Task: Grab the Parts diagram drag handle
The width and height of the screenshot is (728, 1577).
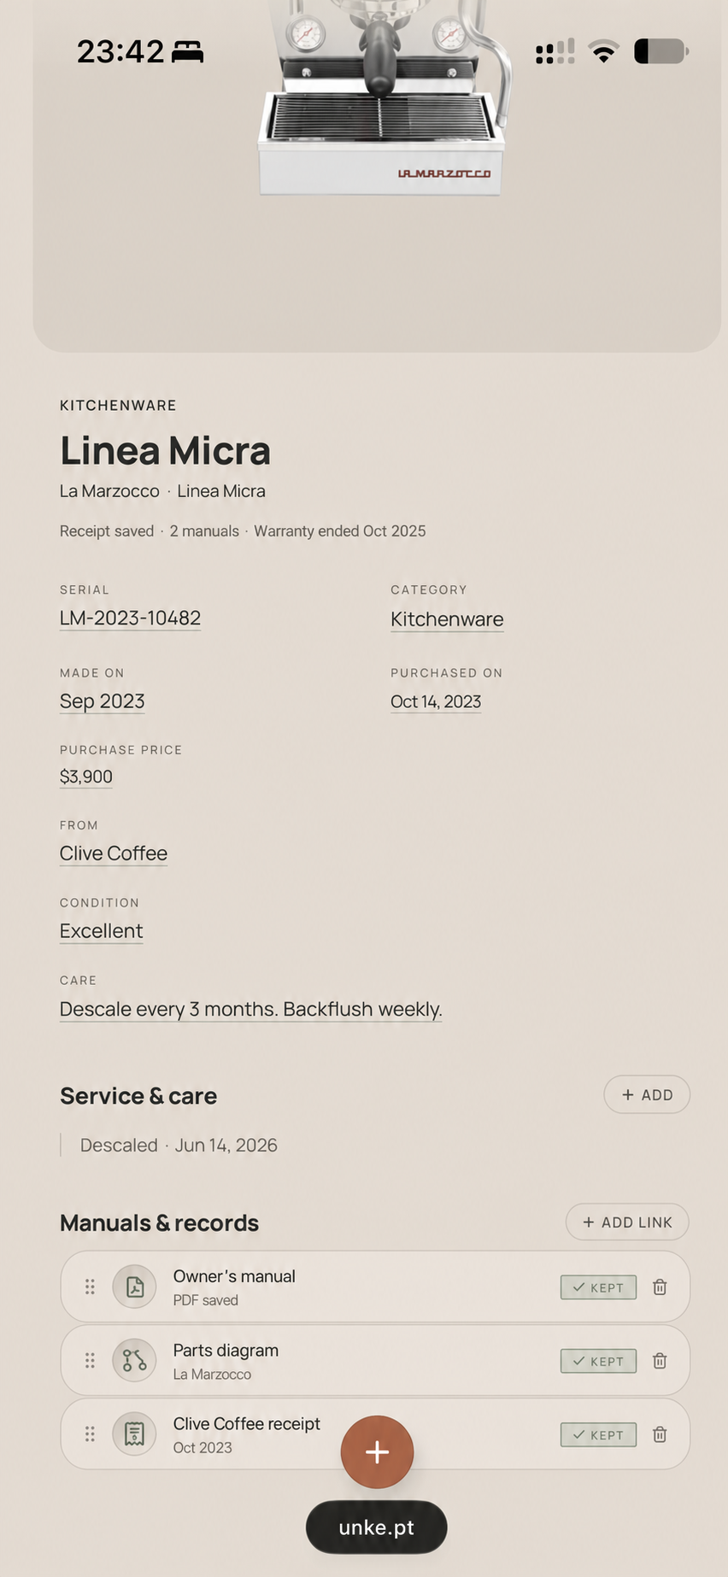Action: pos(90,1361)
